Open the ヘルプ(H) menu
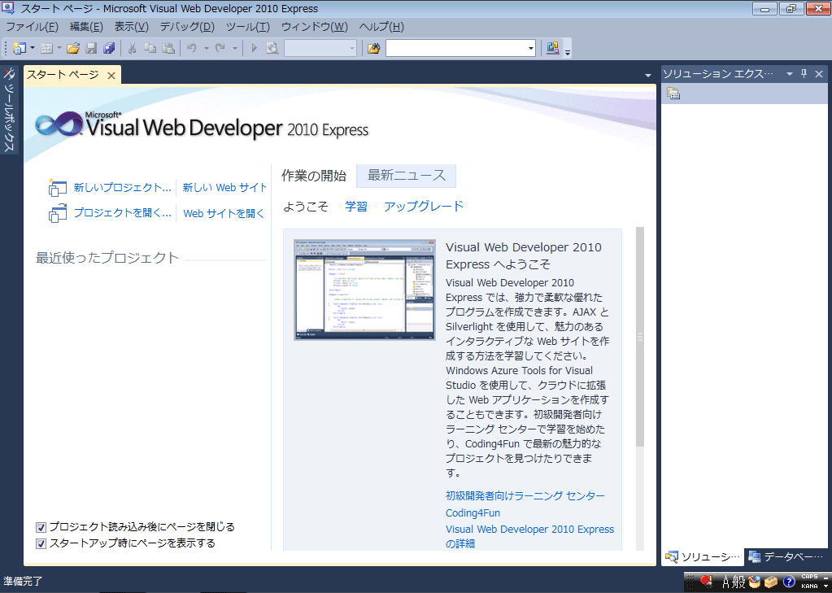The image size is (832, 593). [381, 27]
